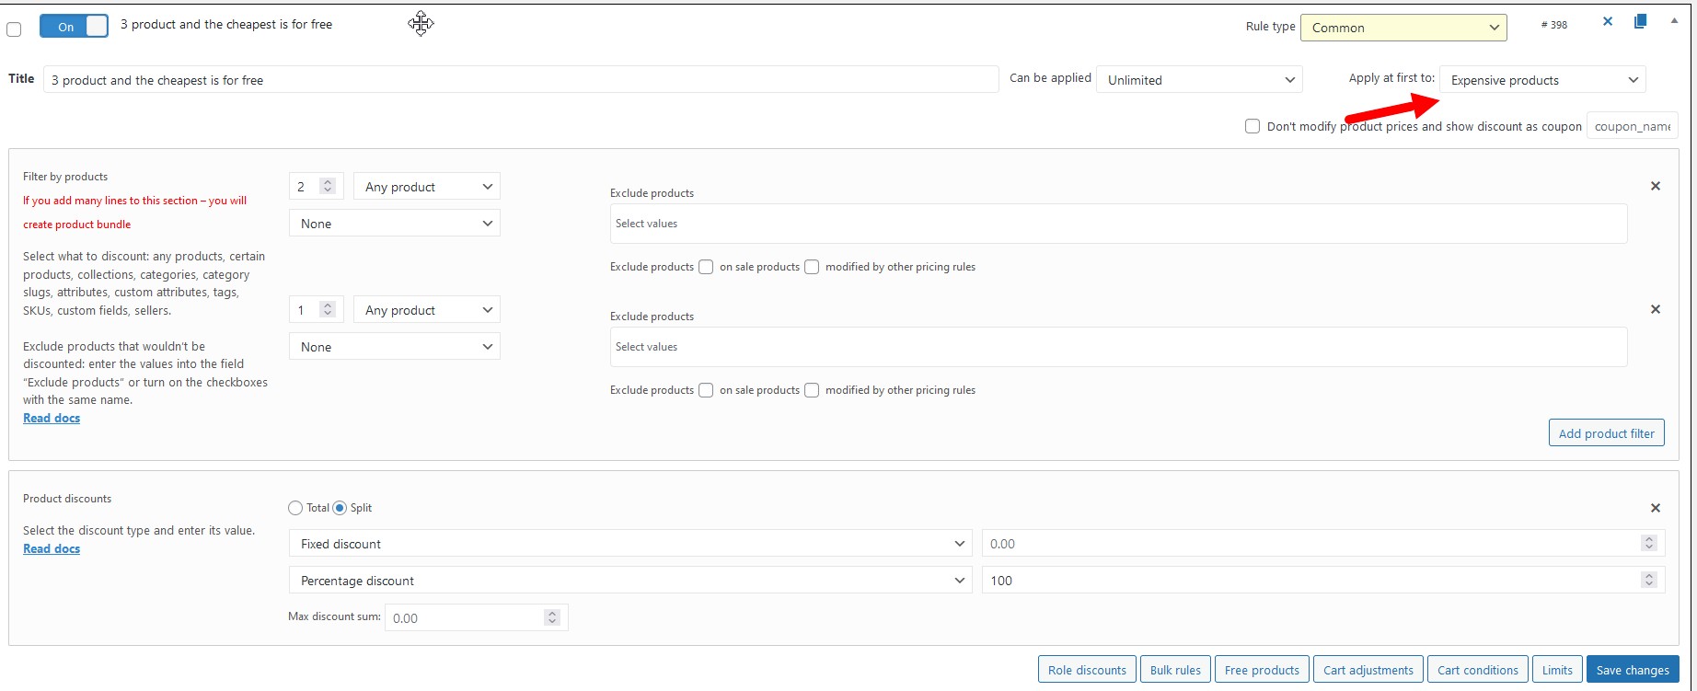Image resolution: width=1697 pixels, height=691 pixels.
Task: Click Save changes button
Action: point(1633,670)
